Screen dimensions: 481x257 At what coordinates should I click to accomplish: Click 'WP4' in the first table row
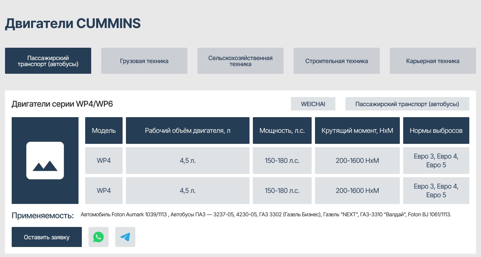(104, 161)
